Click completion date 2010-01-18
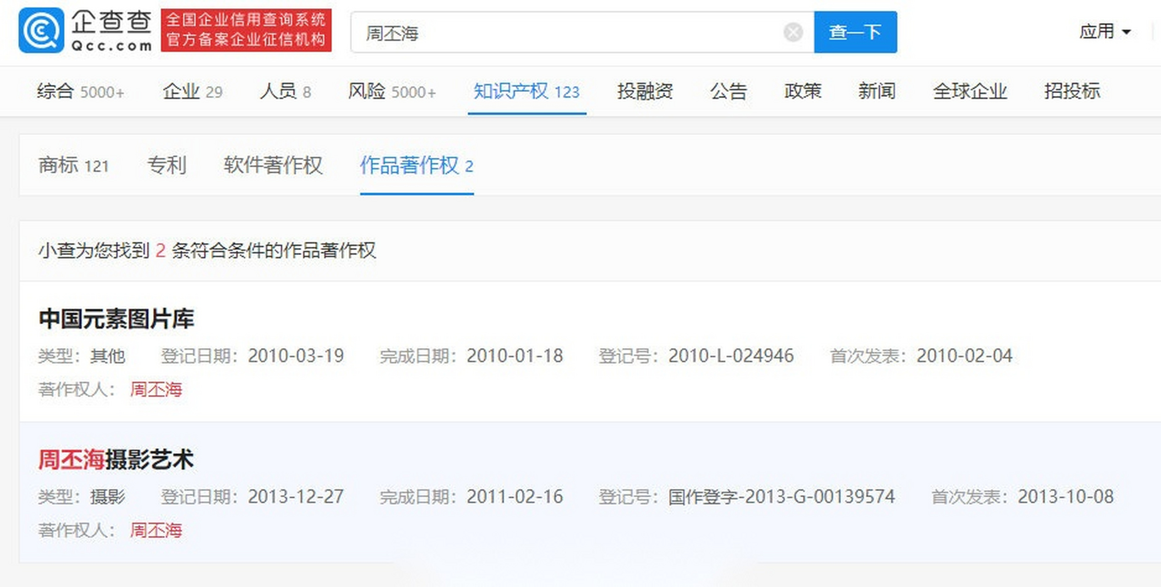This screenshot has height=587, width=1161. (515, 356)
